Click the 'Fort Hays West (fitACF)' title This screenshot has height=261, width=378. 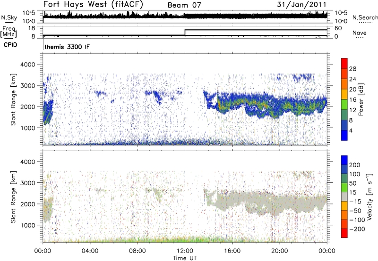[x=93, y=5]
